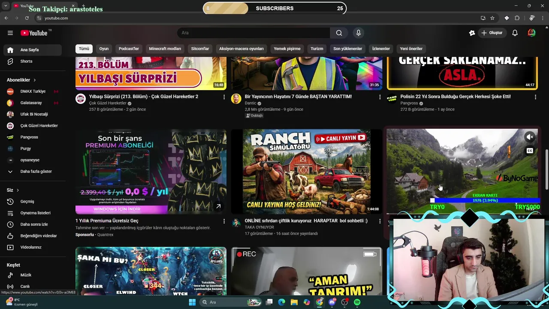Click the Oluştur button

click(x=492, y=33)
